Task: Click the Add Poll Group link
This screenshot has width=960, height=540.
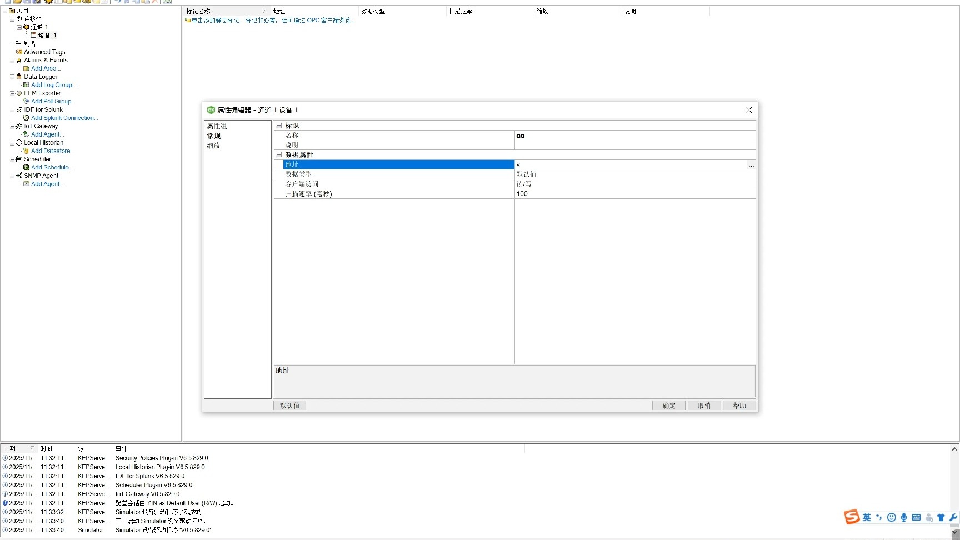Action: click(x=51, y=101)
